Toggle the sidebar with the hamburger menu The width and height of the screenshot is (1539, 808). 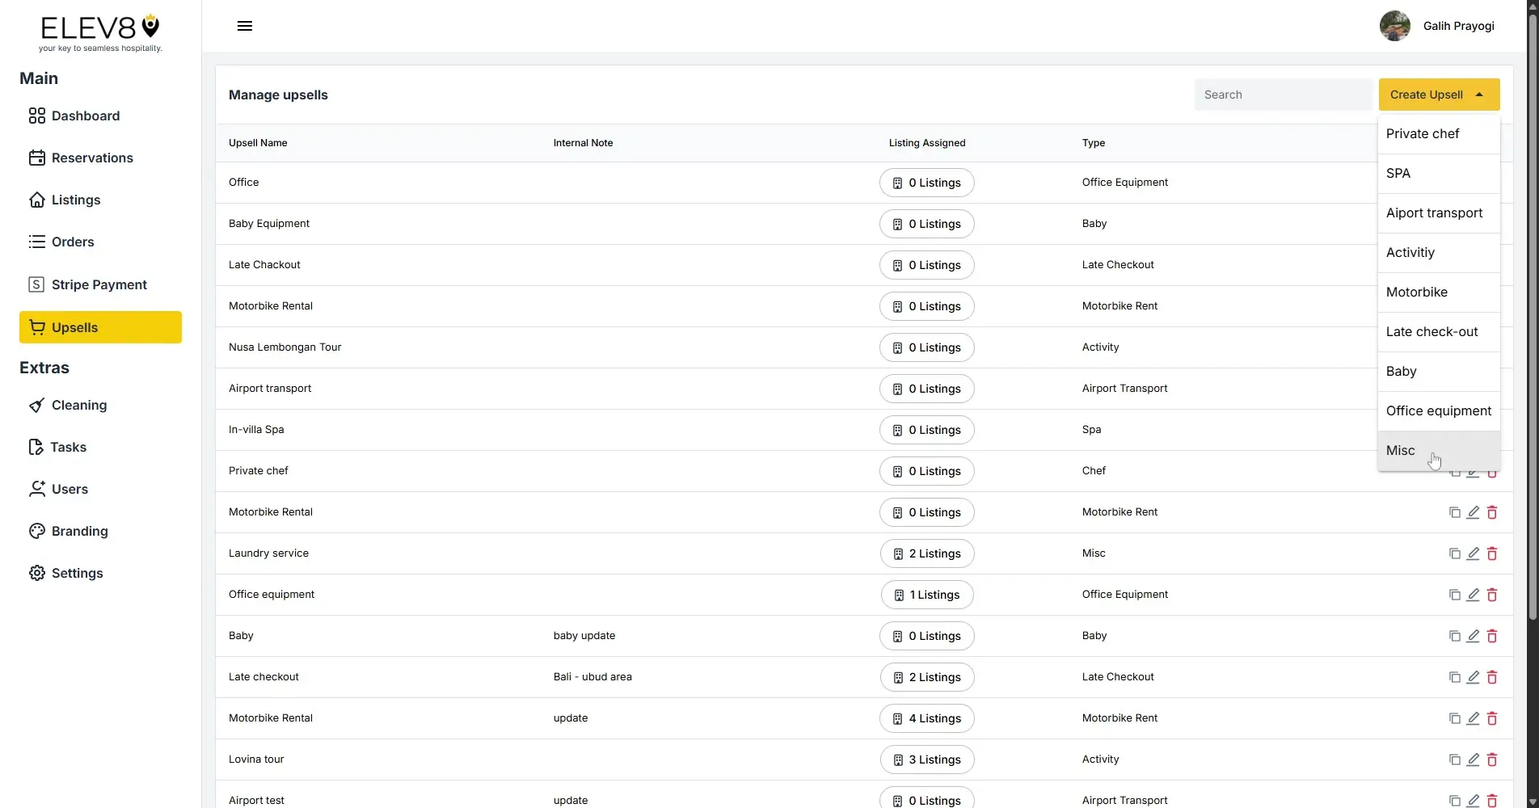[x=244, y=25]
